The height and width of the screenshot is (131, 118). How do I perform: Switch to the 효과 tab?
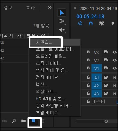tap(30, 8)
